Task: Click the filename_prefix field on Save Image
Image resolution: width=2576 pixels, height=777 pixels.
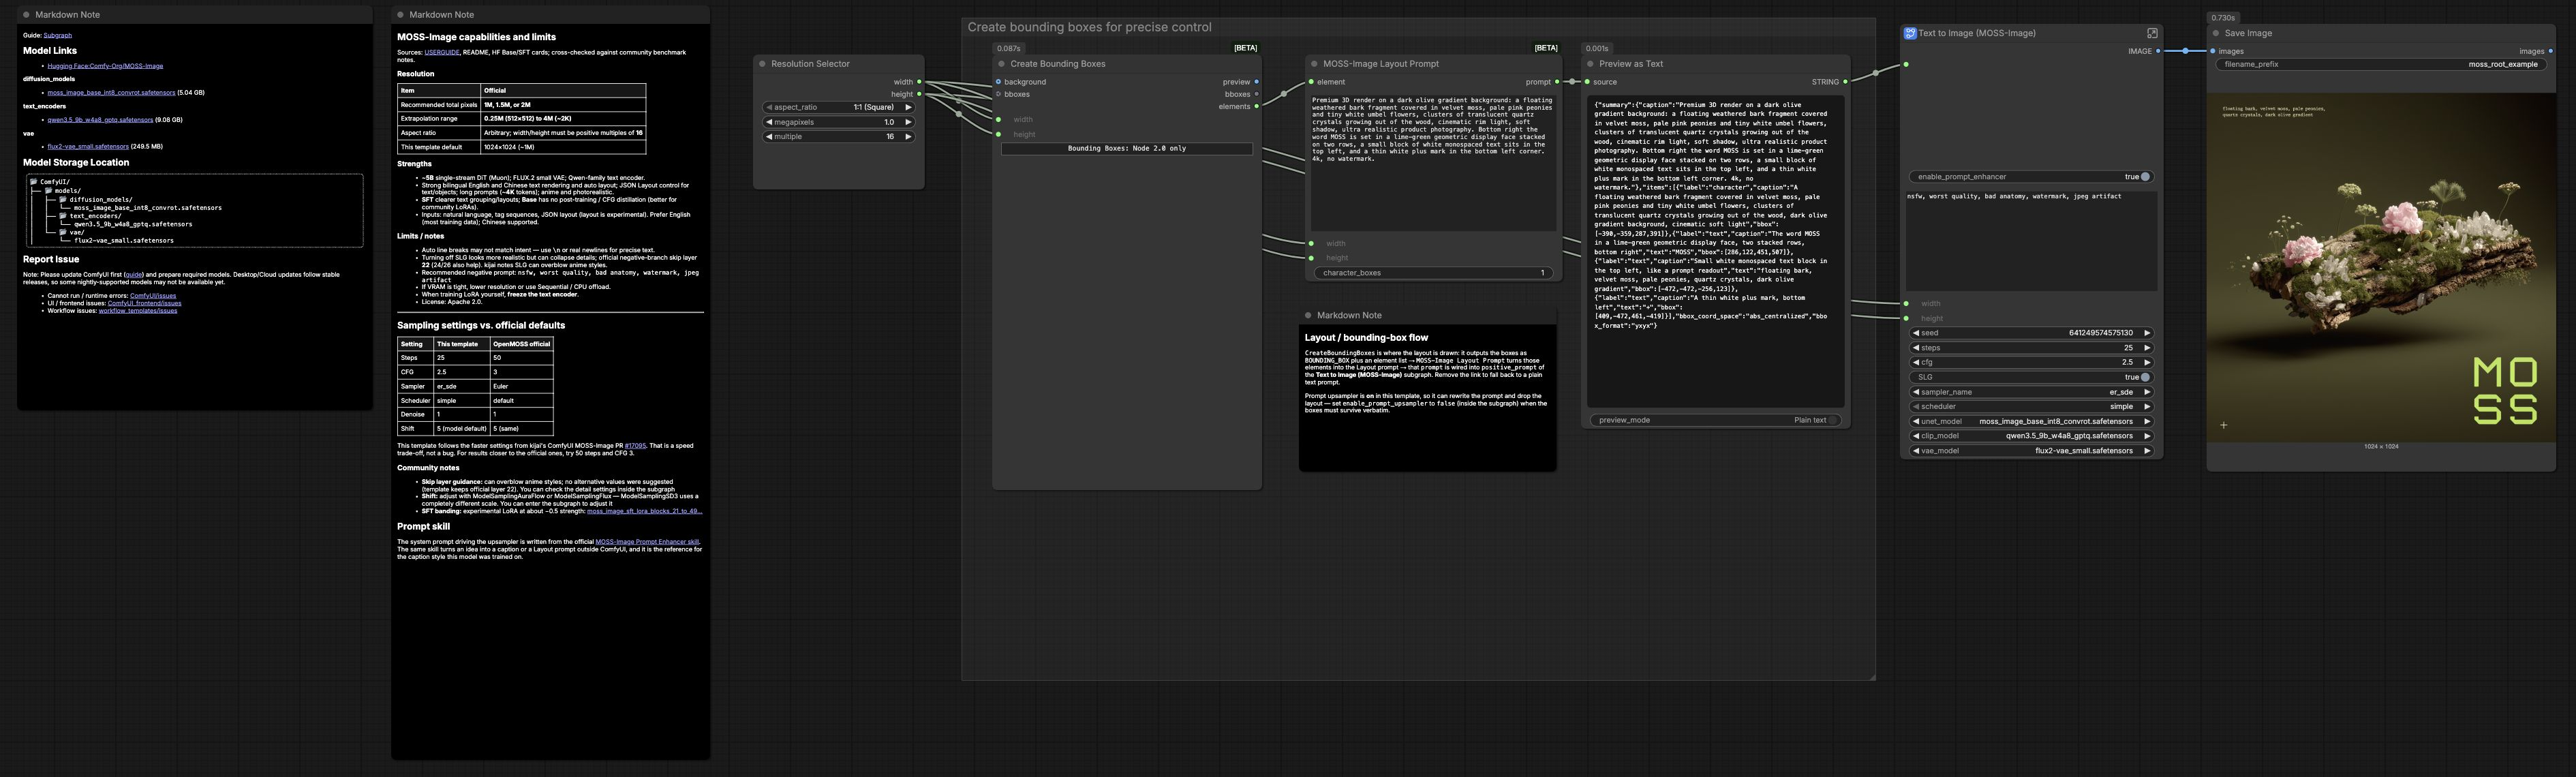Action: coord(2381,64)
